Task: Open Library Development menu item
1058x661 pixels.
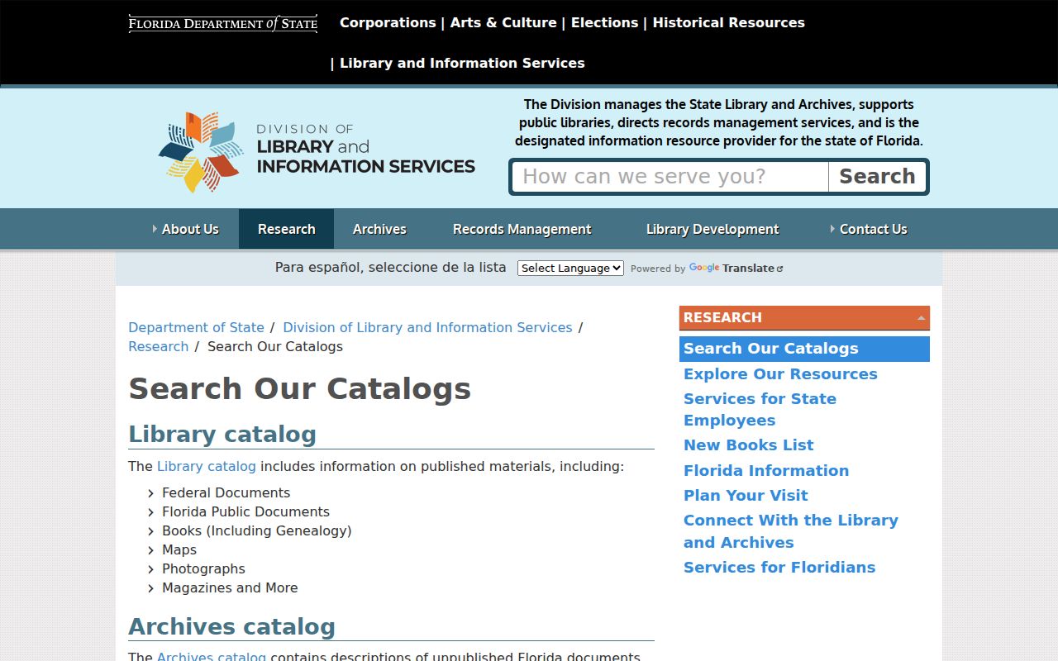Action: tap(712, 229)
